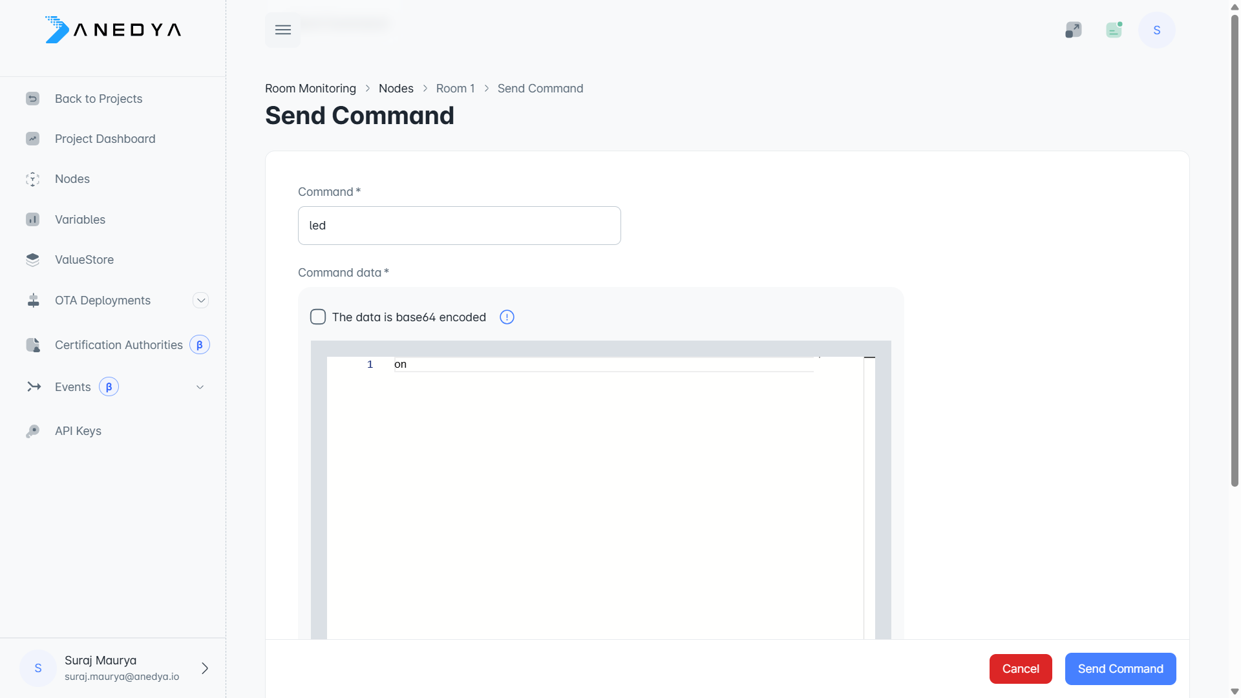The image size is (1241, 698).
Task: Enable the base64 encoded data checkbox
Action: tap(318, 317)
